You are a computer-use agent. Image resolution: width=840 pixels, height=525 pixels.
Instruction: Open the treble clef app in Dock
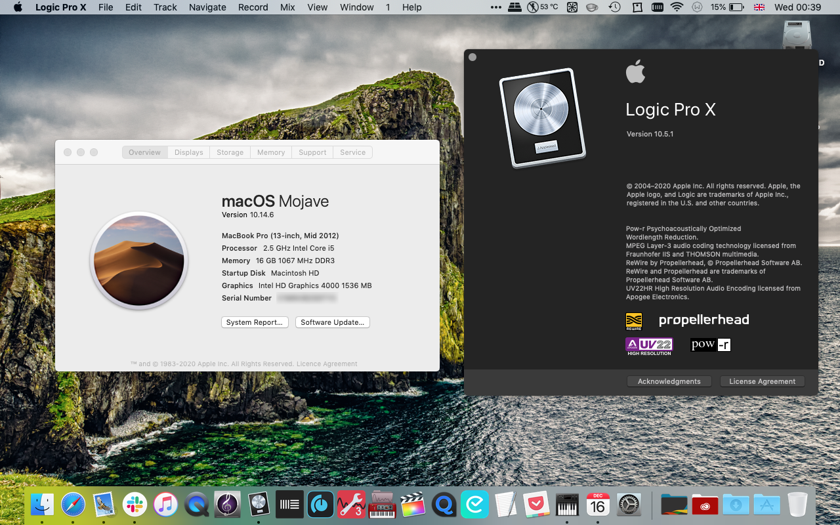pyautogui.click(x=228, y=505)
